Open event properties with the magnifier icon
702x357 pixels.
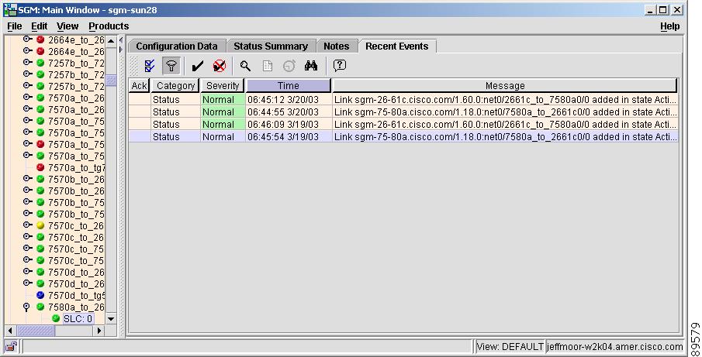245,66
